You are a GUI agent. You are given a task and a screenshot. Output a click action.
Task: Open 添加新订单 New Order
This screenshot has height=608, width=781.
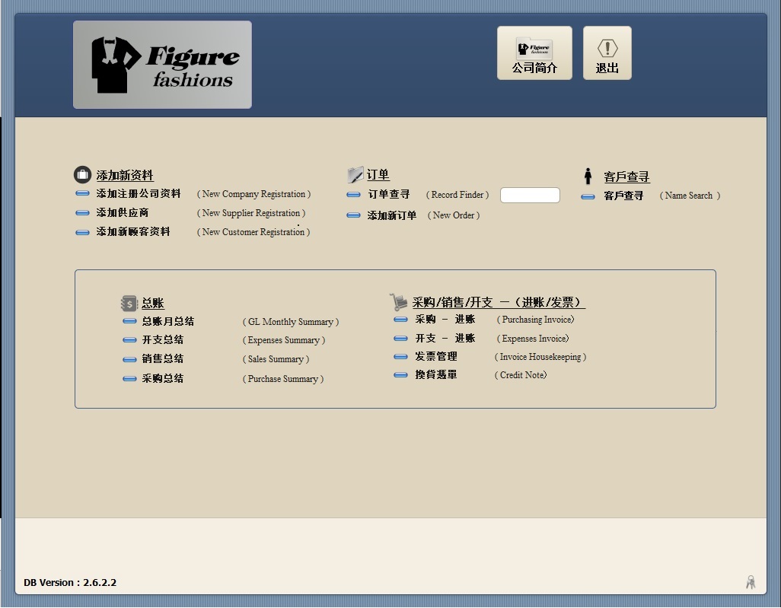(x=392, y=215)
